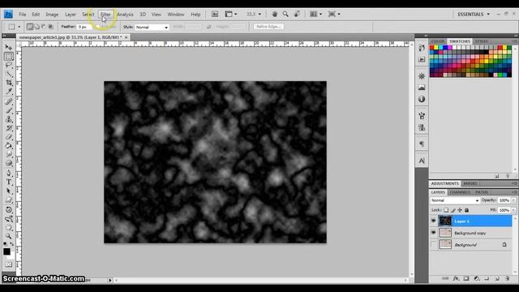Select the Background copy layer
This screenshot has width=519, height=292.
tap(475, 233)
